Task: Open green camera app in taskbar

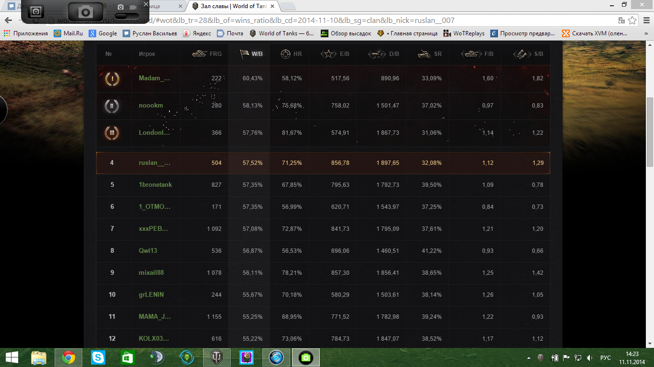Action: pyautogui.click(x=306, y=357)
